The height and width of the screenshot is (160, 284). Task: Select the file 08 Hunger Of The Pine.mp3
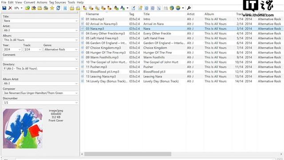point(106,52)
